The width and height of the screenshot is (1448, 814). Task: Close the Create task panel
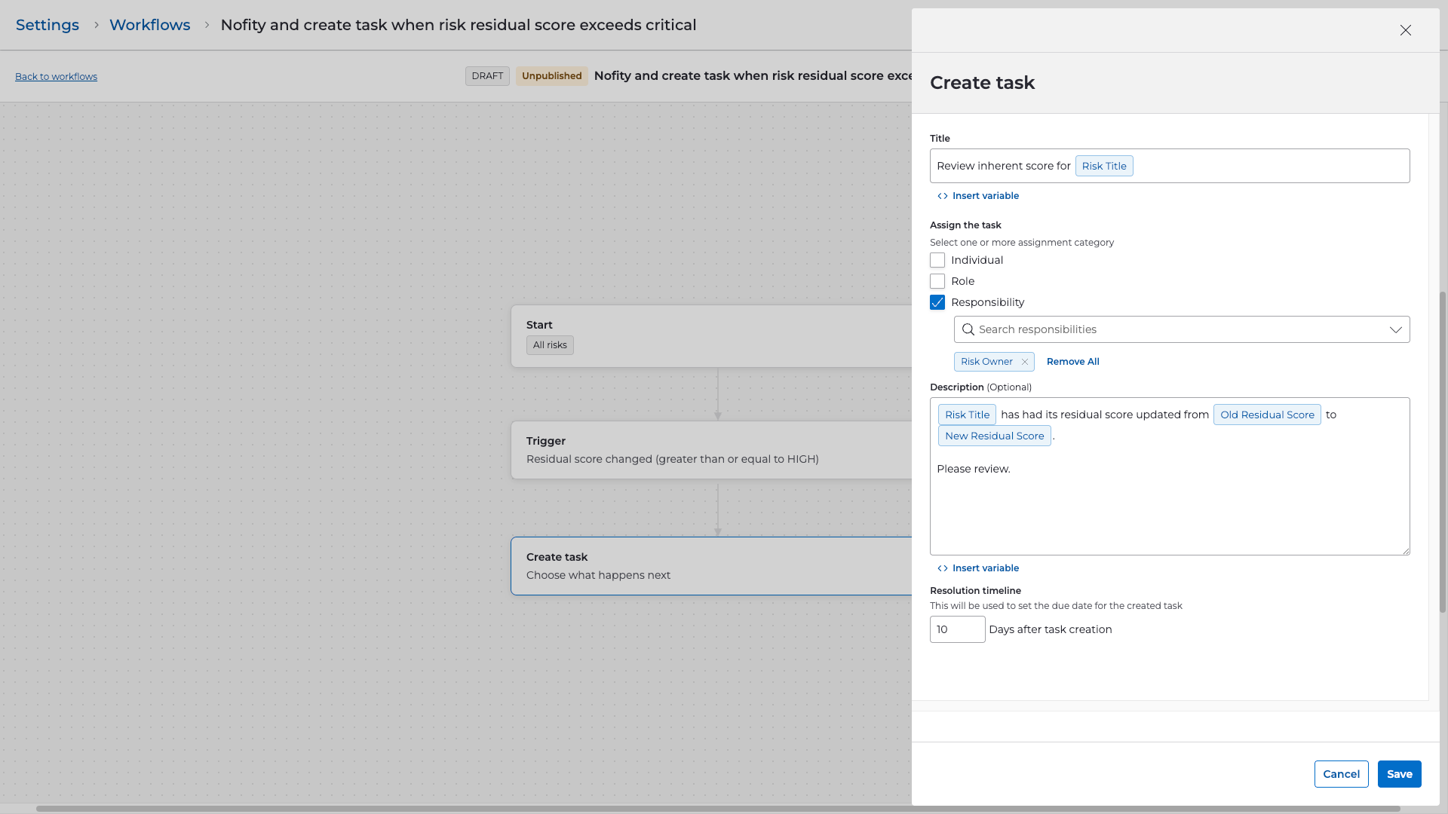point(1405,30)
